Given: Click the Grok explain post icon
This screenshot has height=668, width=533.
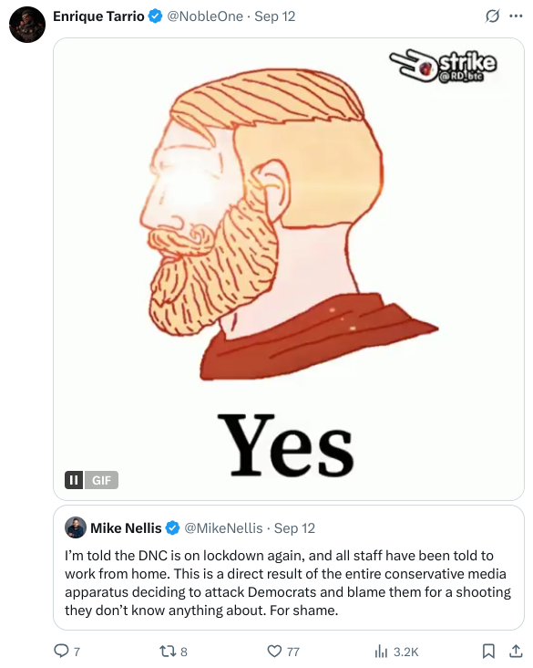Looking at the screenshot, I should coord(492,16).
